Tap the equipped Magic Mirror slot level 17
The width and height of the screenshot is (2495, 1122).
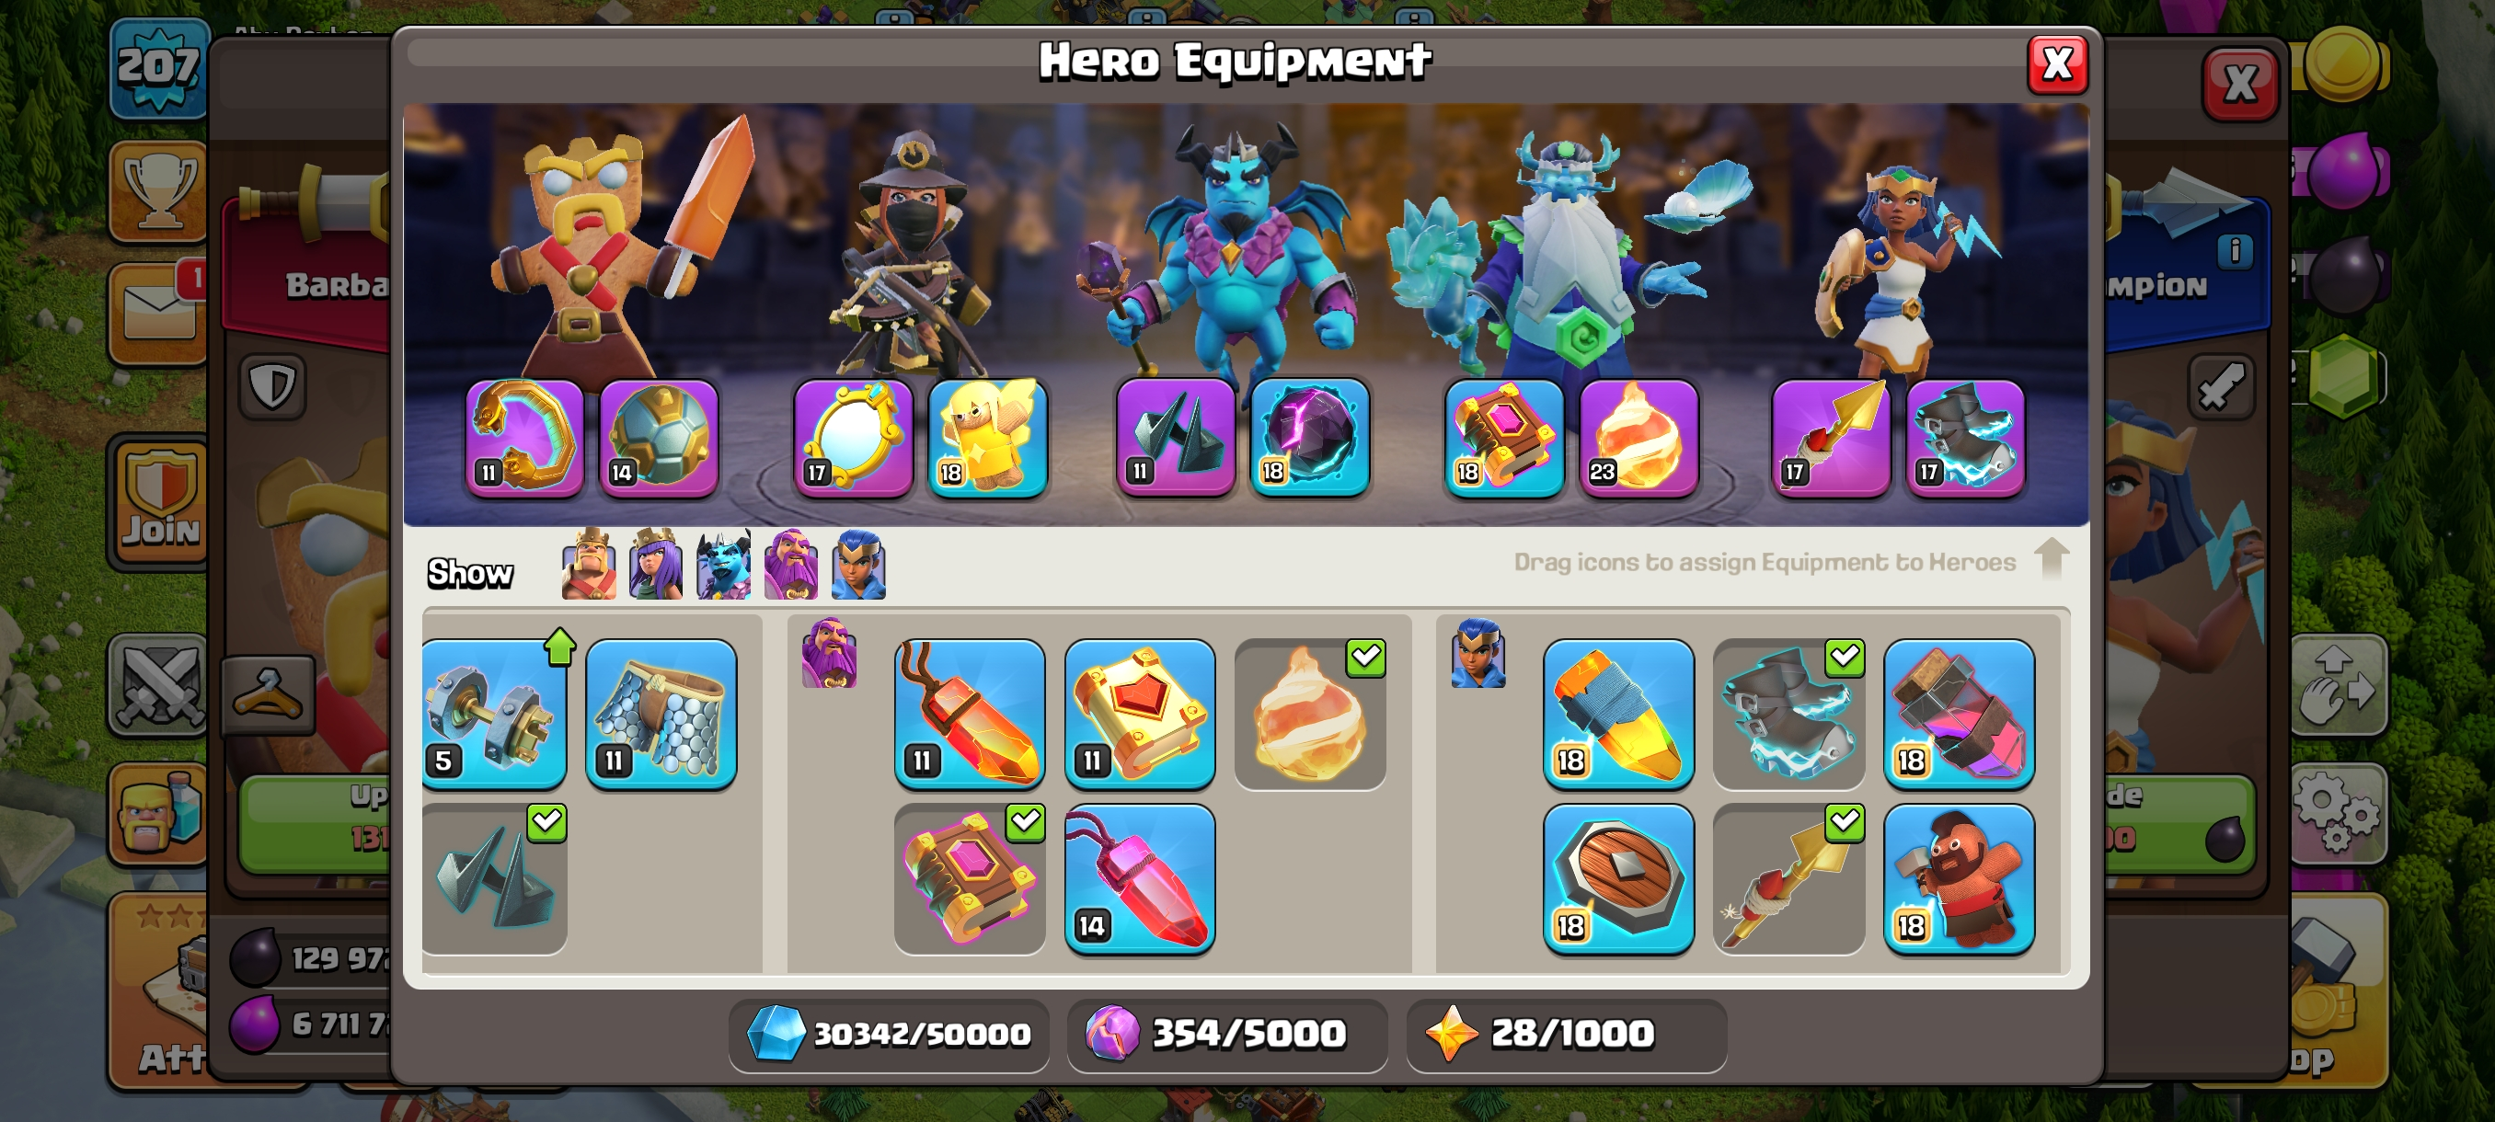[854, 438]
